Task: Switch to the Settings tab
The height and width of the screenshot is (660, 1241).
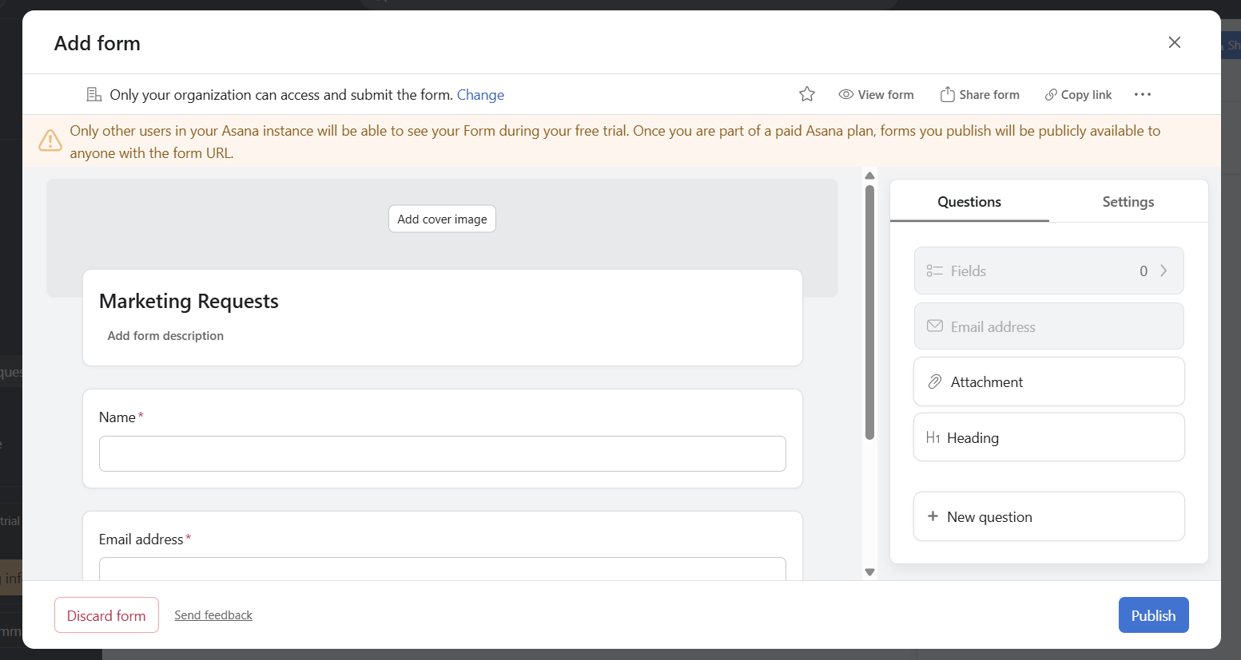Action: tap(1128, 201)
